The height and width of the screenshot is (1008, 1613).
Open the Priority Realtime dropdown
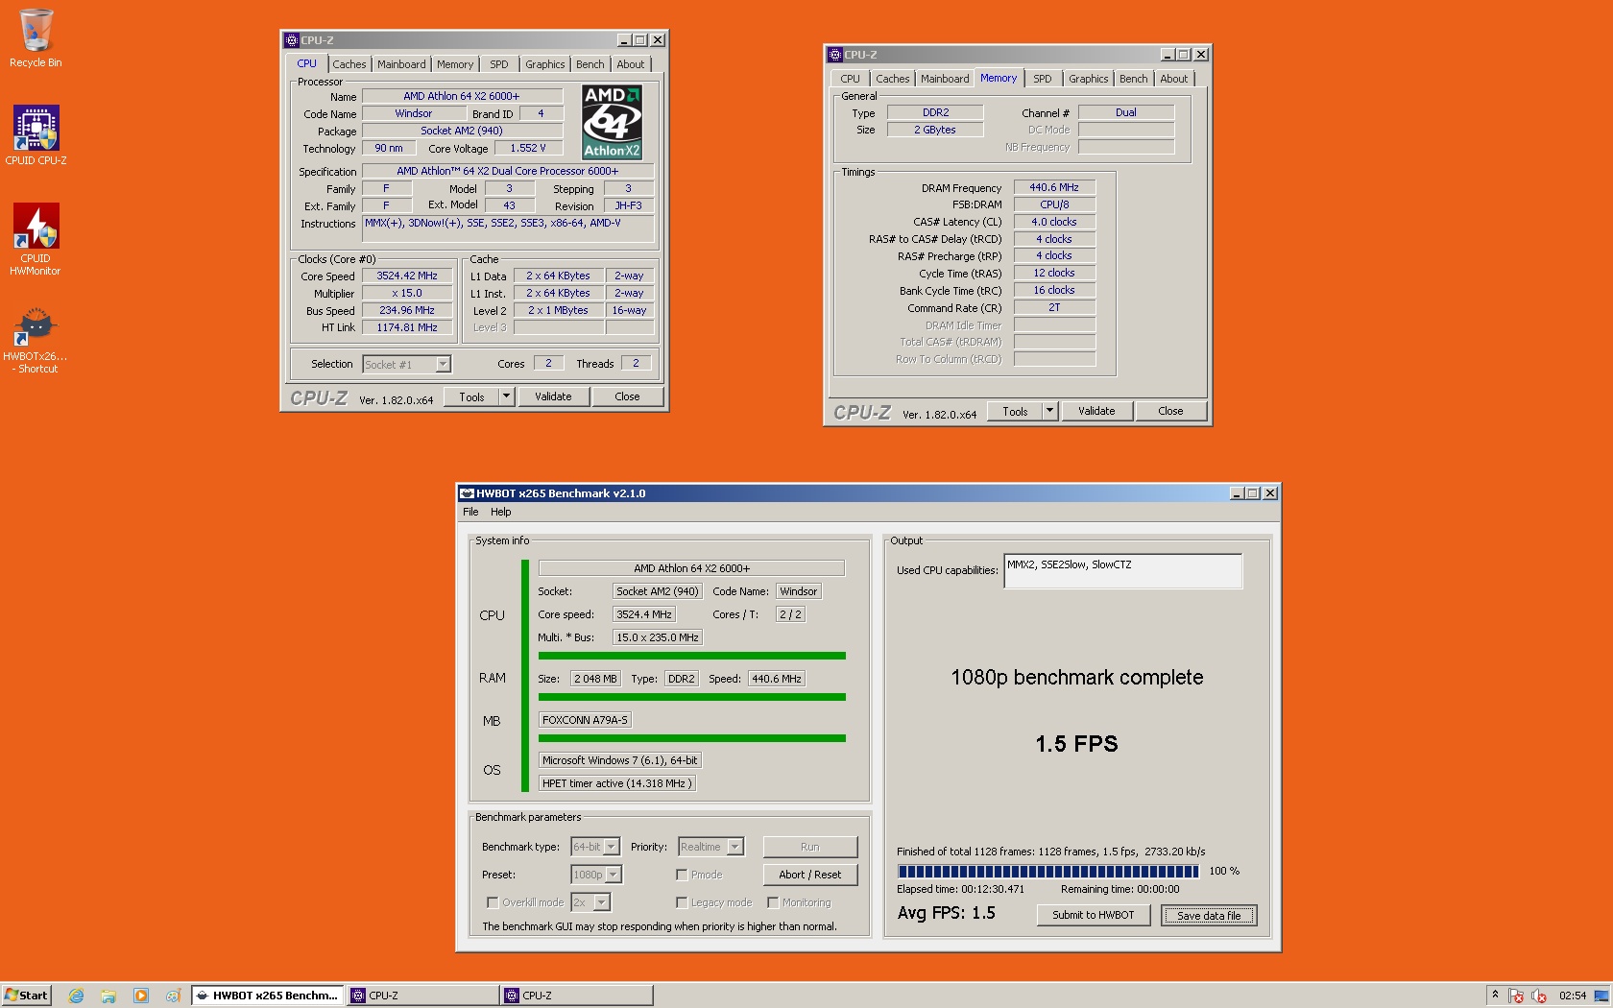(710, 847)
